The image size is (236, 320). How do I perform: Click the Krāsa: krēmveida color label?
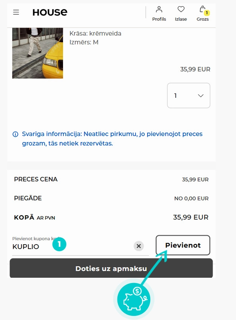coord(95,34)
